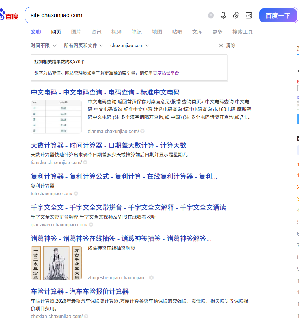Screen dimensions: 299x318
Task: Go to the 笔记 tab
Action: point(136,32)
